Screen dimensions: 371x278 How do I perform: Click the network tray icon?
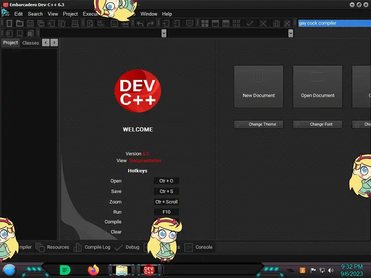point(322,270)
